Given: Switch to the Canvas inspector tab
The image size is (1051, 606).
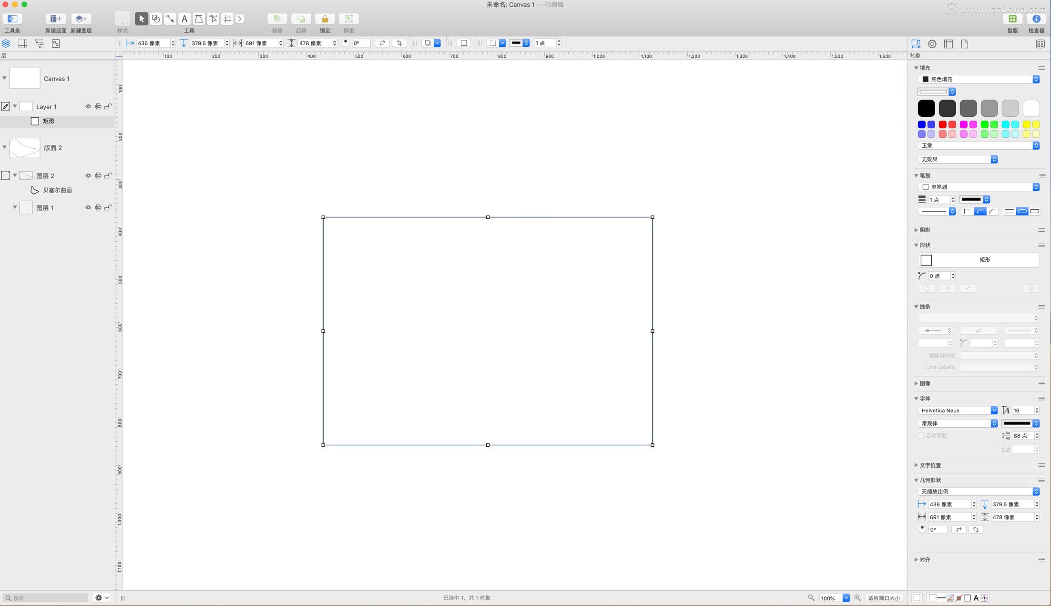Looking at the screenshot, I should pos(948,44).
